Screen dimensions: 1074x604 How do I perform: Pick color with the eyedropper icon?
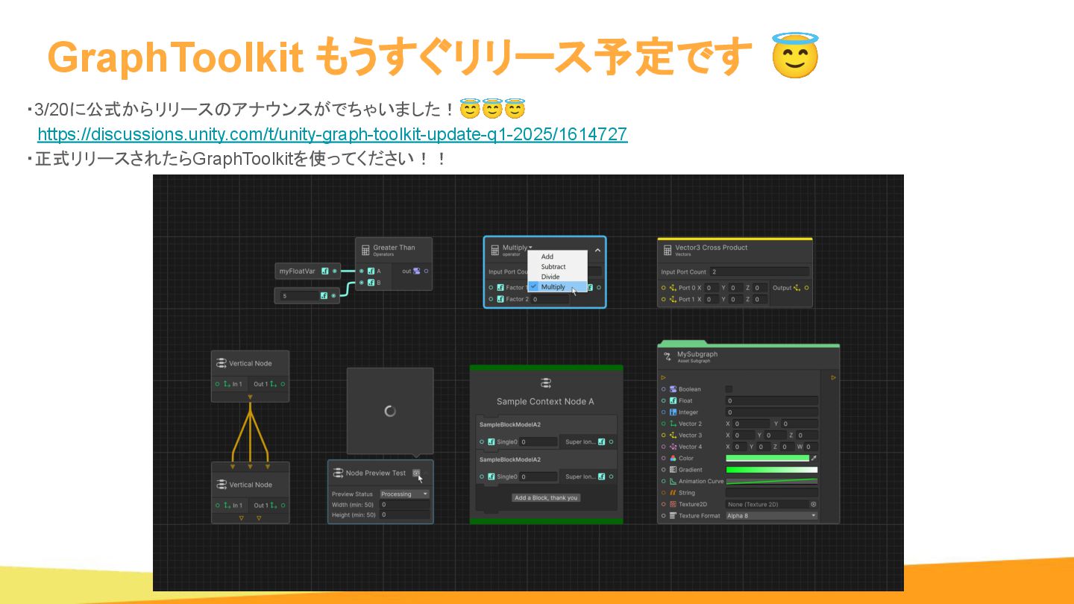[x=814, y=458]
